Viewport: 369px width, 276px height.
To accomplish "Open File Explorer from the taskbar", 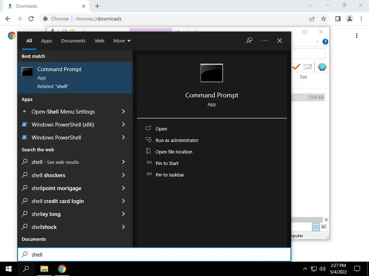I will click(x=44, y=269).
